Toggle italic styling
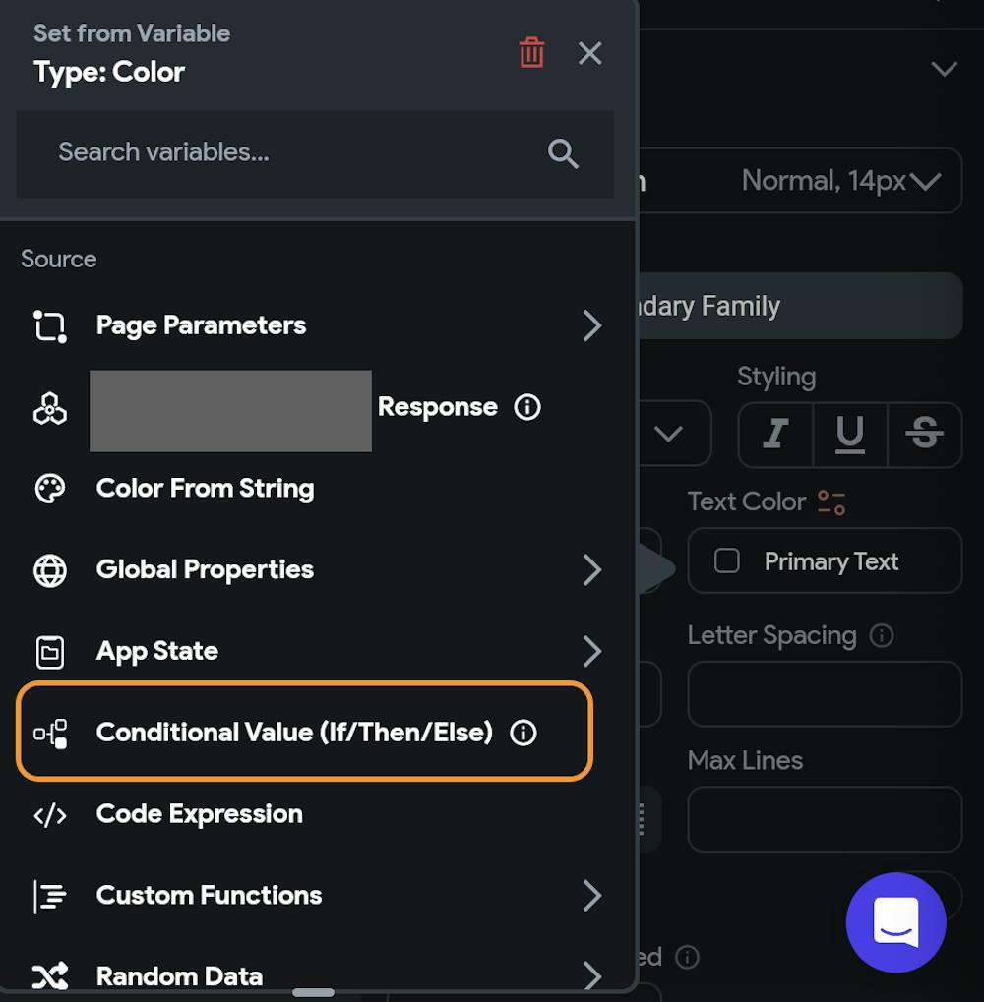 click(x=774, y=434)
